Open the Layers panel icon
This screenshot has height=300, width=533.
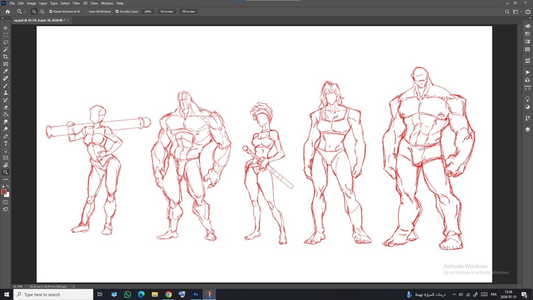[527, 129]
